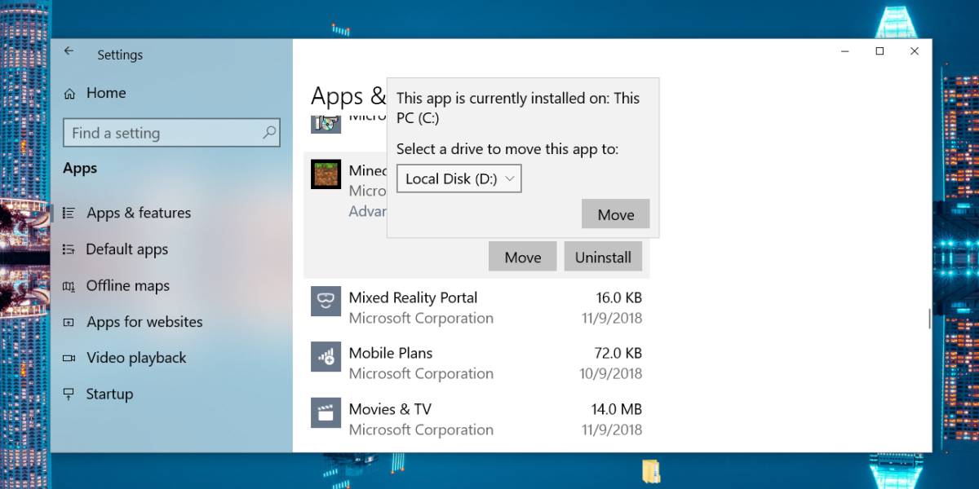Go back with the Settings back arrow

pyautogui.click(x=69, y=51)
